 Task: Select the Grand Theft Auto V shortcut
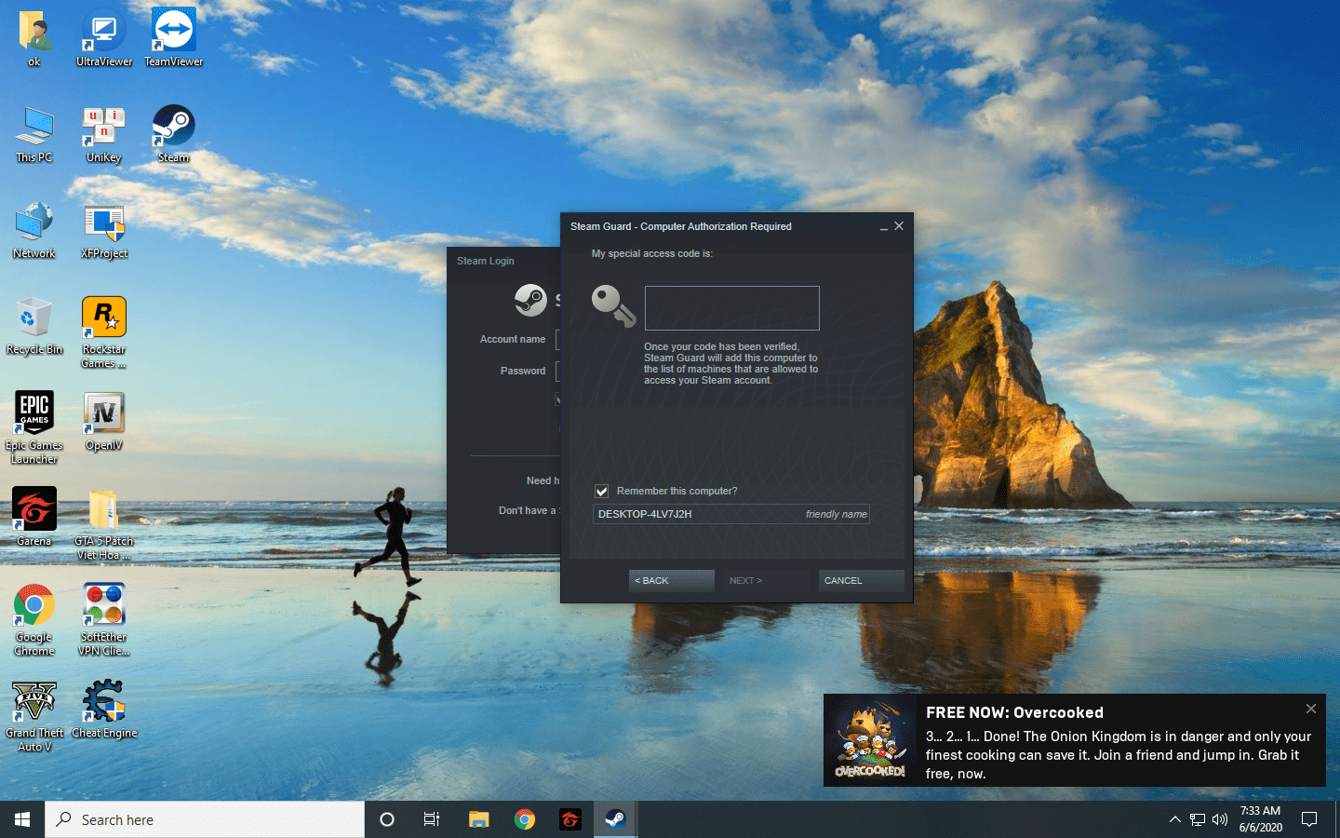[x=34, y=717]
